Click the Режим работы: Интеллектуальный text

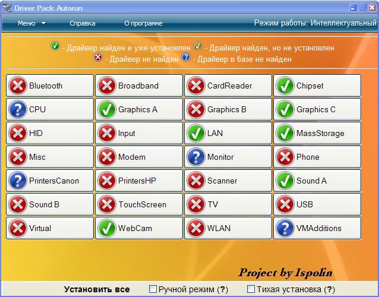click(x=315, y=23)
